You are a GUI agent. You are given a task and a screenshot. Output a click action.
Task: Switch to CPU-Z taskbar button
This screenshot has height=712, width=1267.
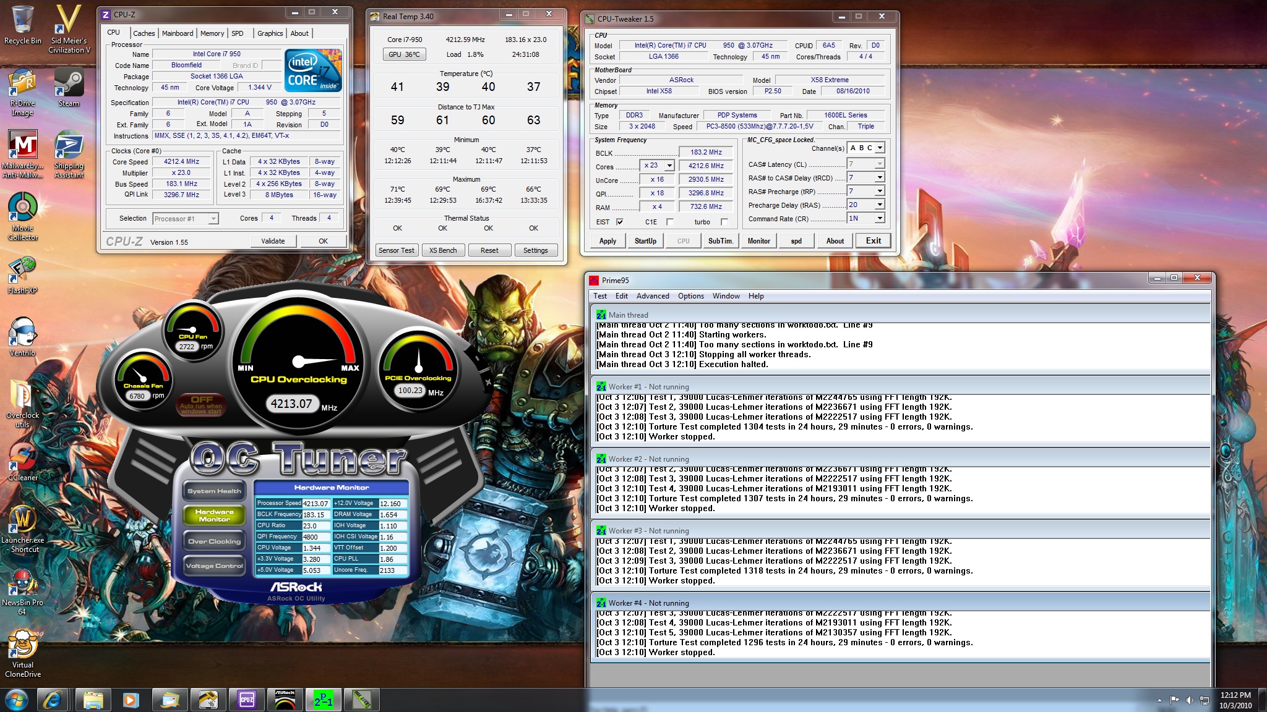click(x=246, y=700)
